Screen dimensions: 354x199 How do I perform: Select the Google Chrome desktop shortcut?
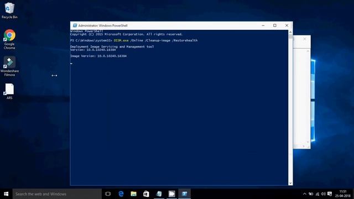coord(9,39)
